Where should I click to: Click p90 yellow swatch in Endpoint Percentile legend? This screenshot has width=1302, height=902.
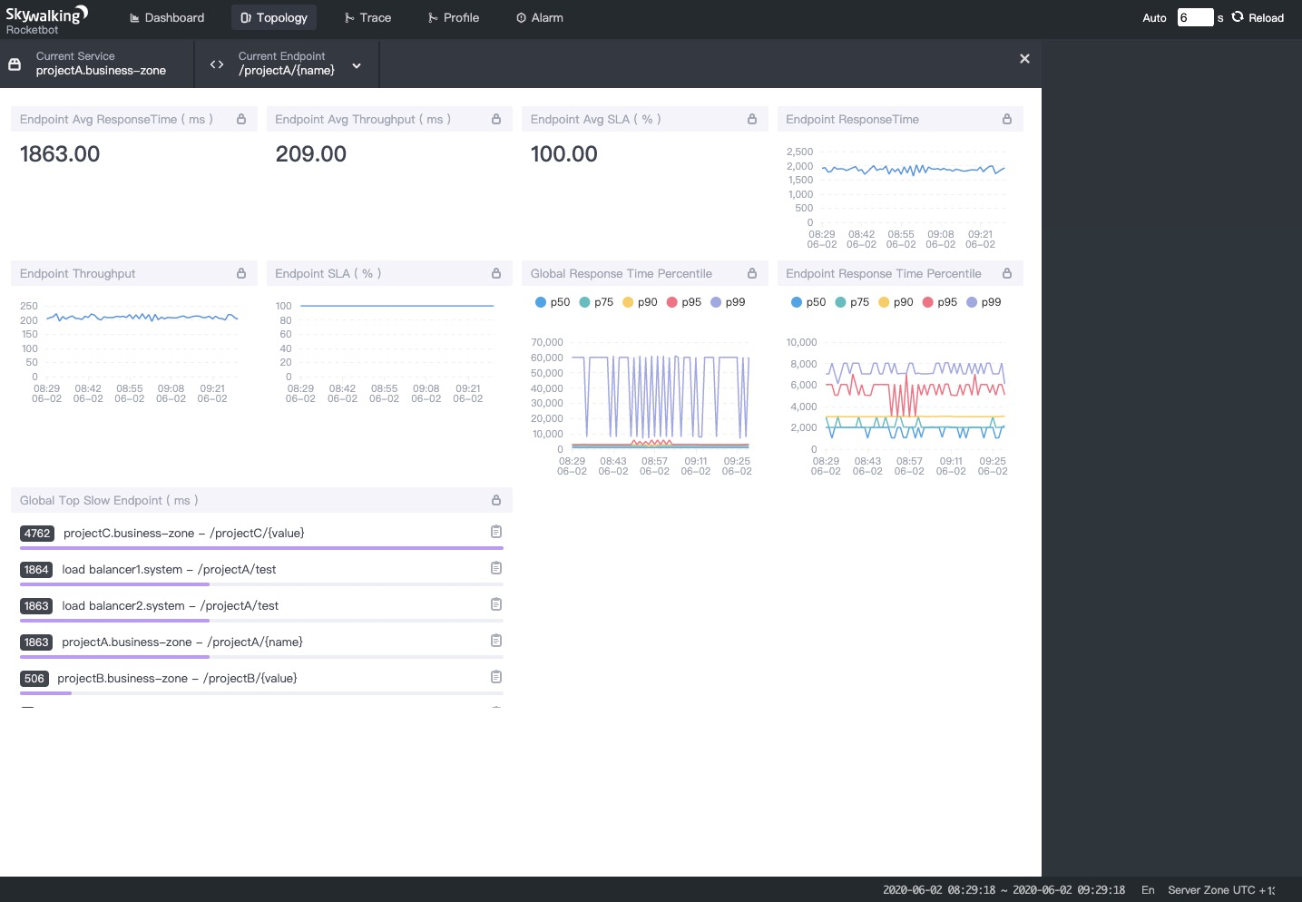pos(884,302)
